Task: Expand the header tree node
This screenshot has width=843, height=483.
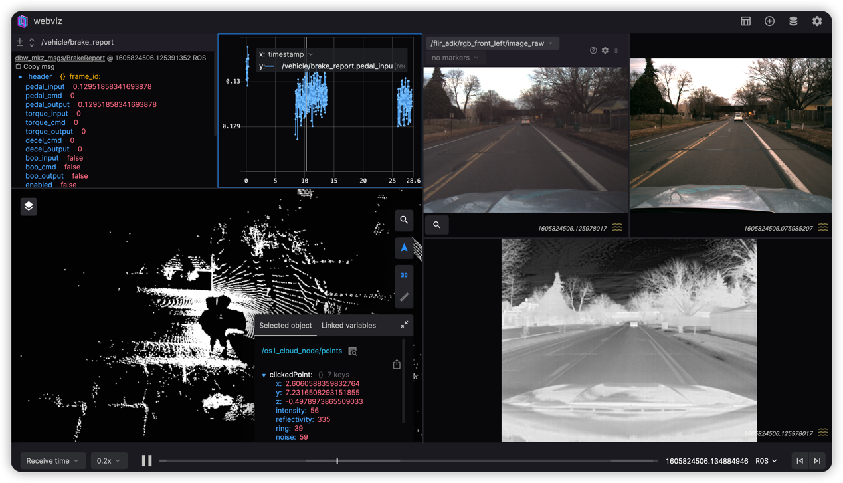Action: click(21, 77)
